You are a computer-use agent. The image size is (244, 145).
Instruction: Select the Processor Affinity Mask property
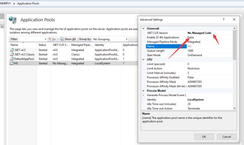point(161,82)
